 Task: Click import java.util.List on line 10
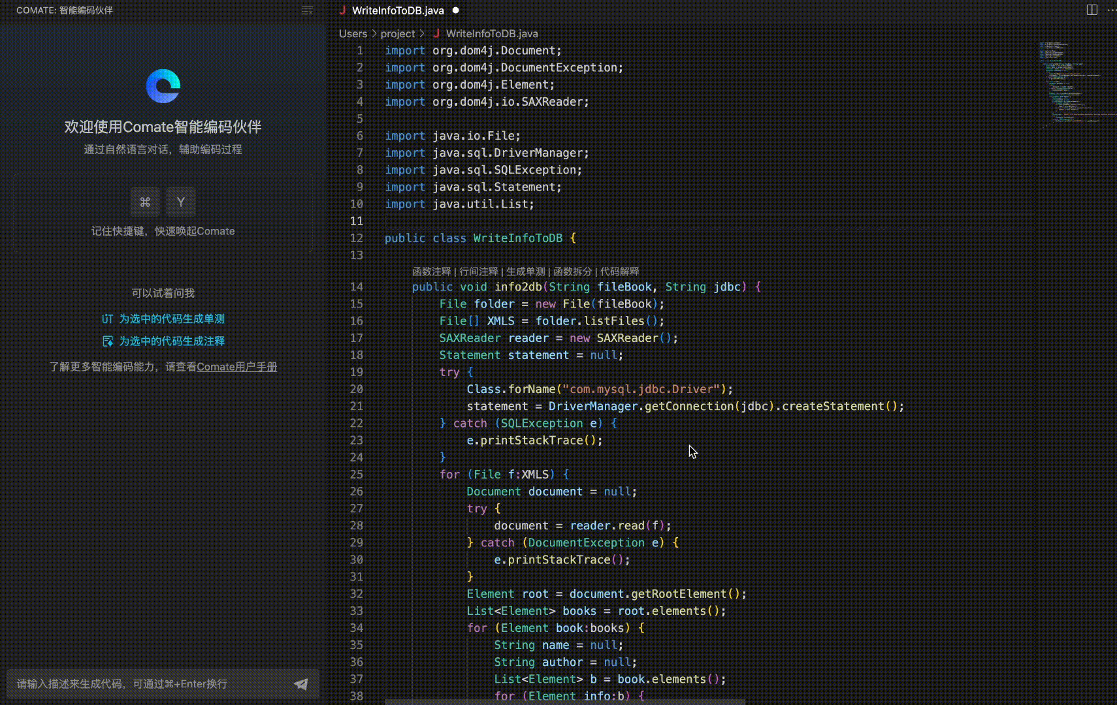(x=459, y=204)
